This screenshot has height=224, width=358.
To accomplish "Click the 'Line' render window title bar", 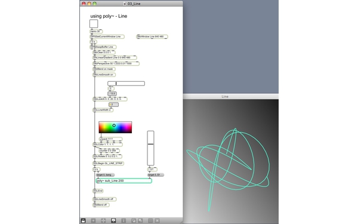I will [231, 96].
